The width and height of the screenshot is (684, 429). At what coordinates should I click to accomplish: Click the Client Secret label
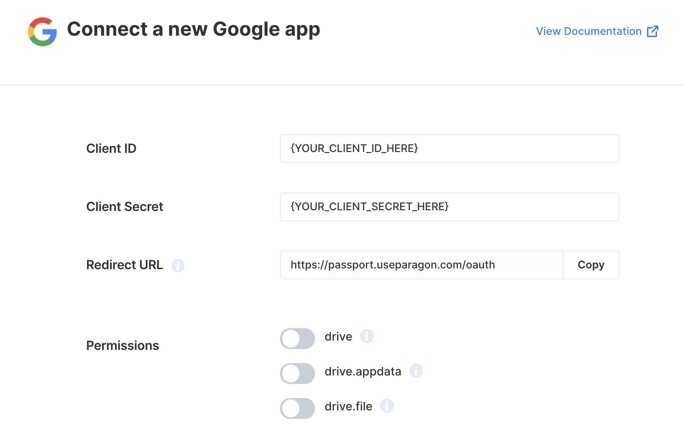coord(124,207)
